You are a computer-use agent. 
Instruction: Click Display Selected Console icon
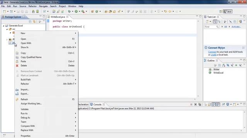pyautogui.click(x=228, y=104)
